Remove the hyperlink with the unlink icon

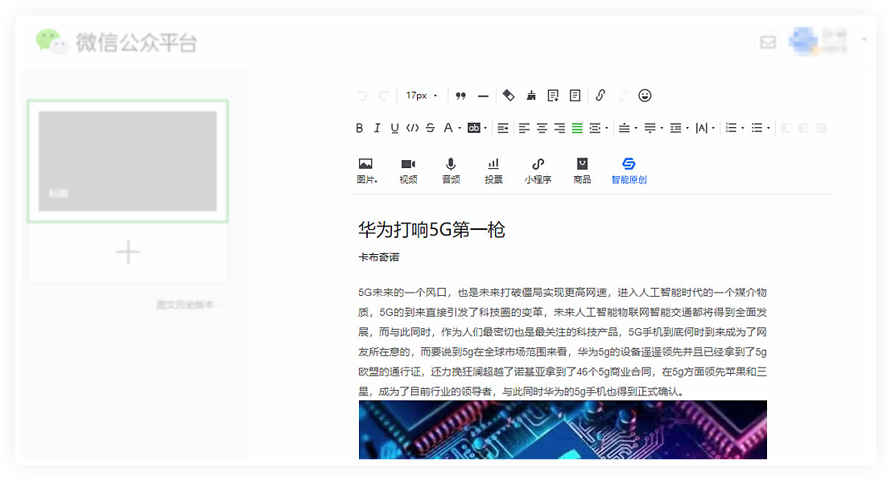[x=623, y=96]
